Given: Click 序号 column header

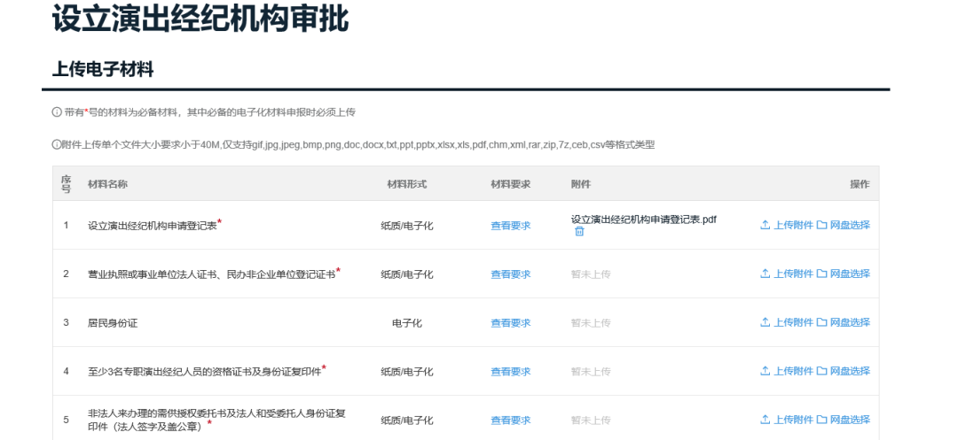Looking at the screenshot, I should click(x=66, y=184).
